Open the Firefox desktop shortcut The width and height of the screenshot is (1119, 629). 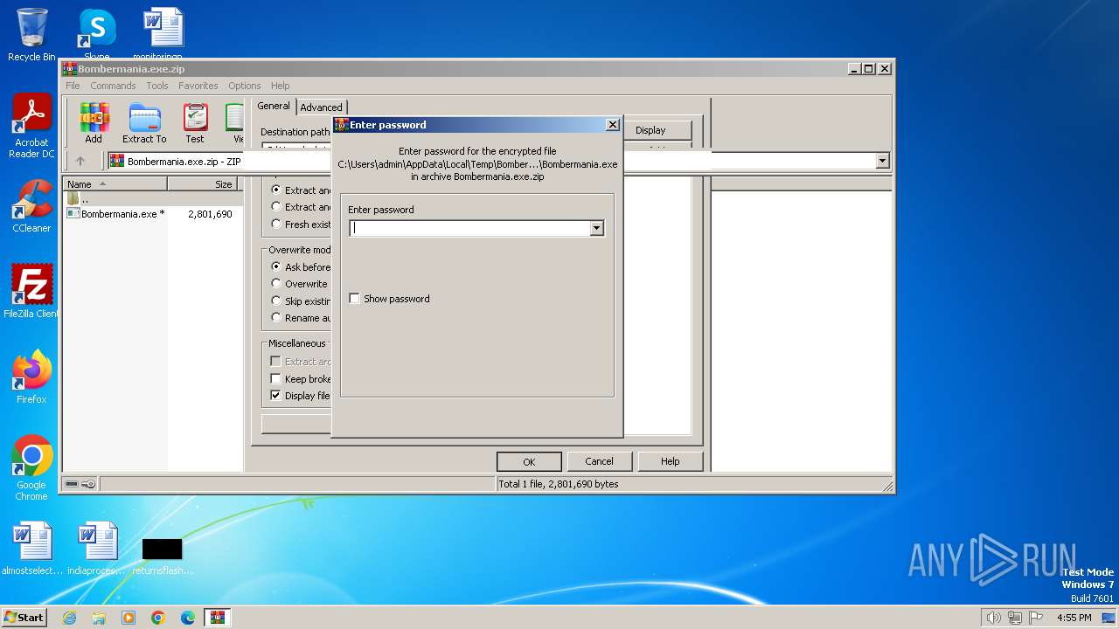coord(31,377)
